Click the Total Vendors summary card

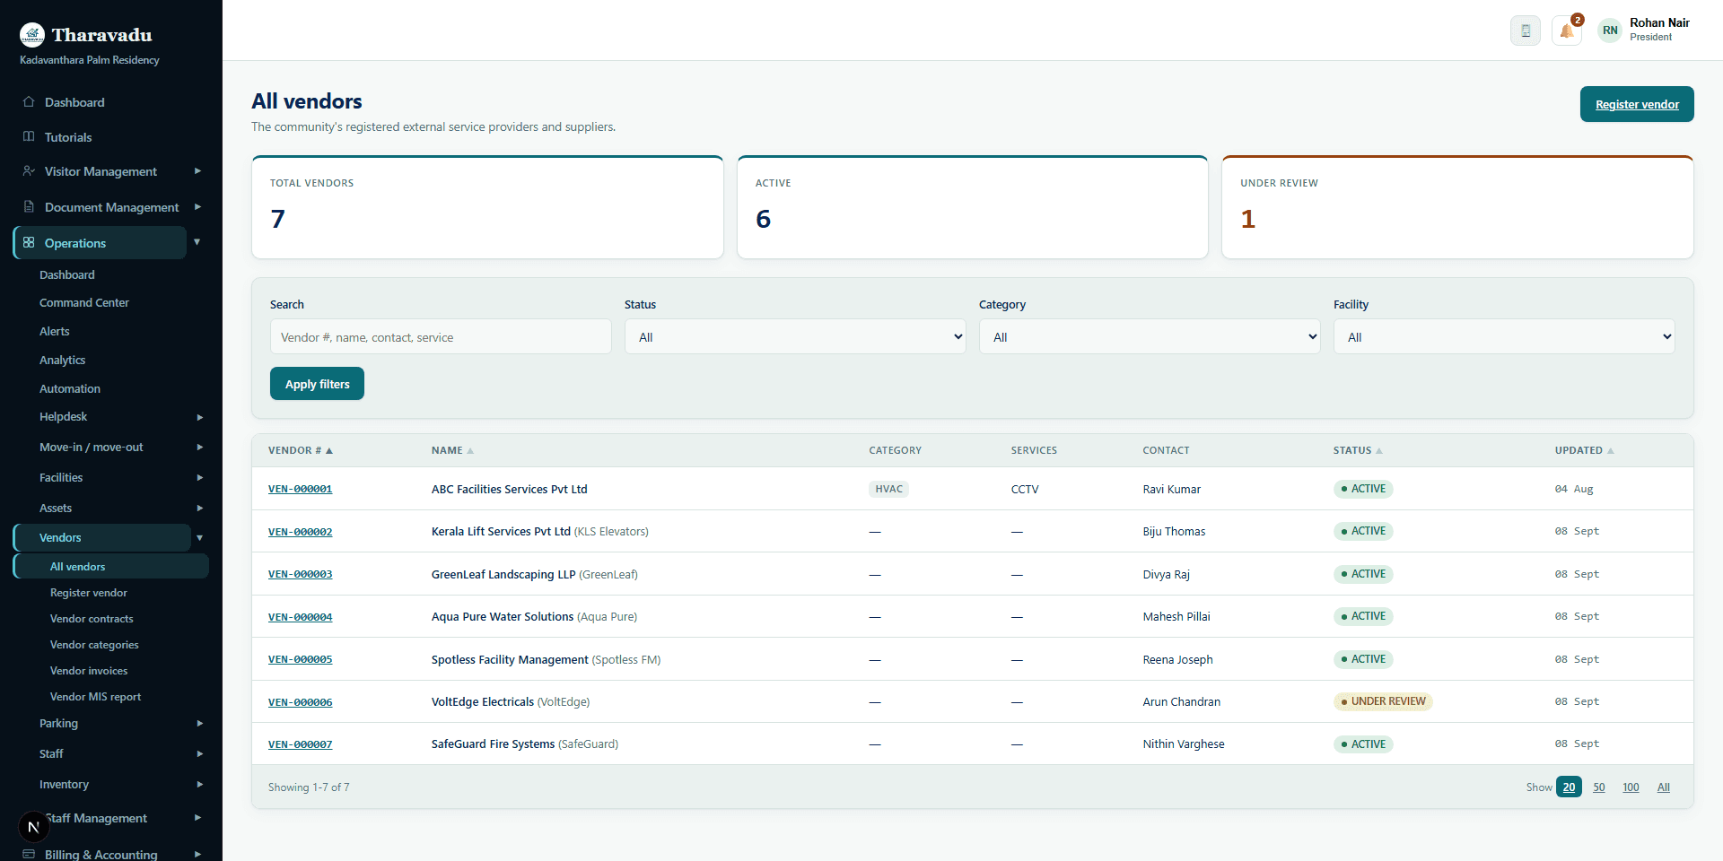[487, 207]
